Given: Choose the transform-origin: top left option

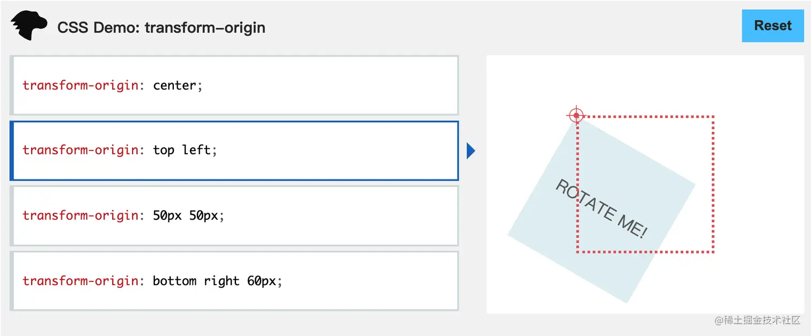Looking at the screenshot, I should click(234, 151).
